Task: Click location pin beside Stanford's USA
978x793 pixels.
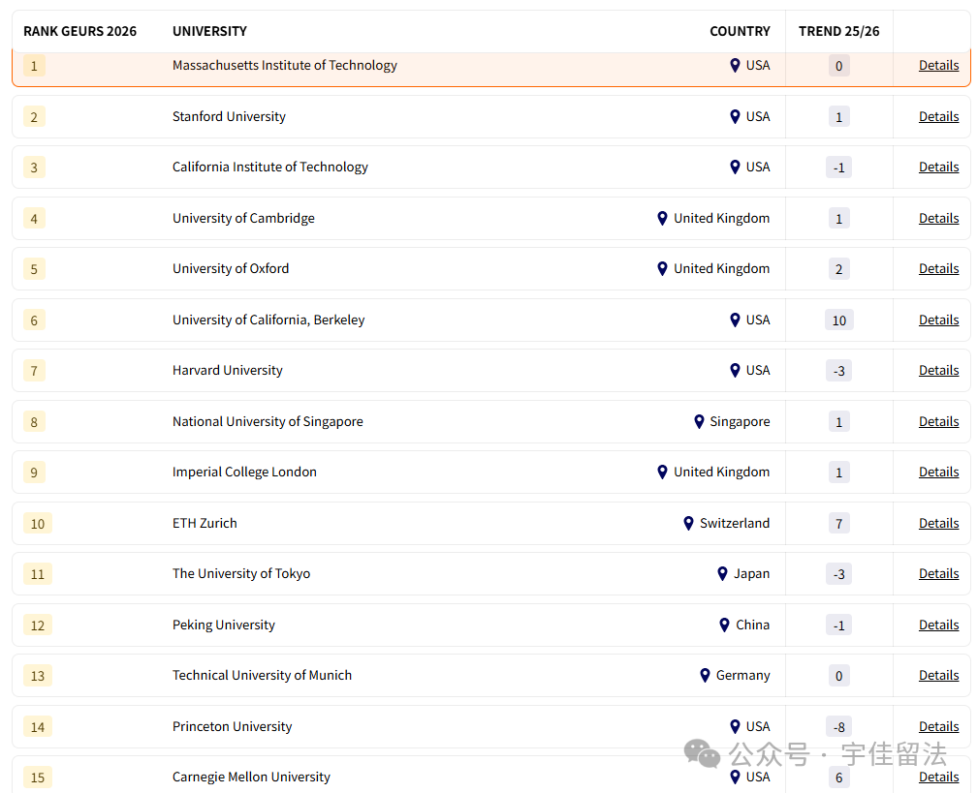Action: pyautogui.click(x=735, y=116)
